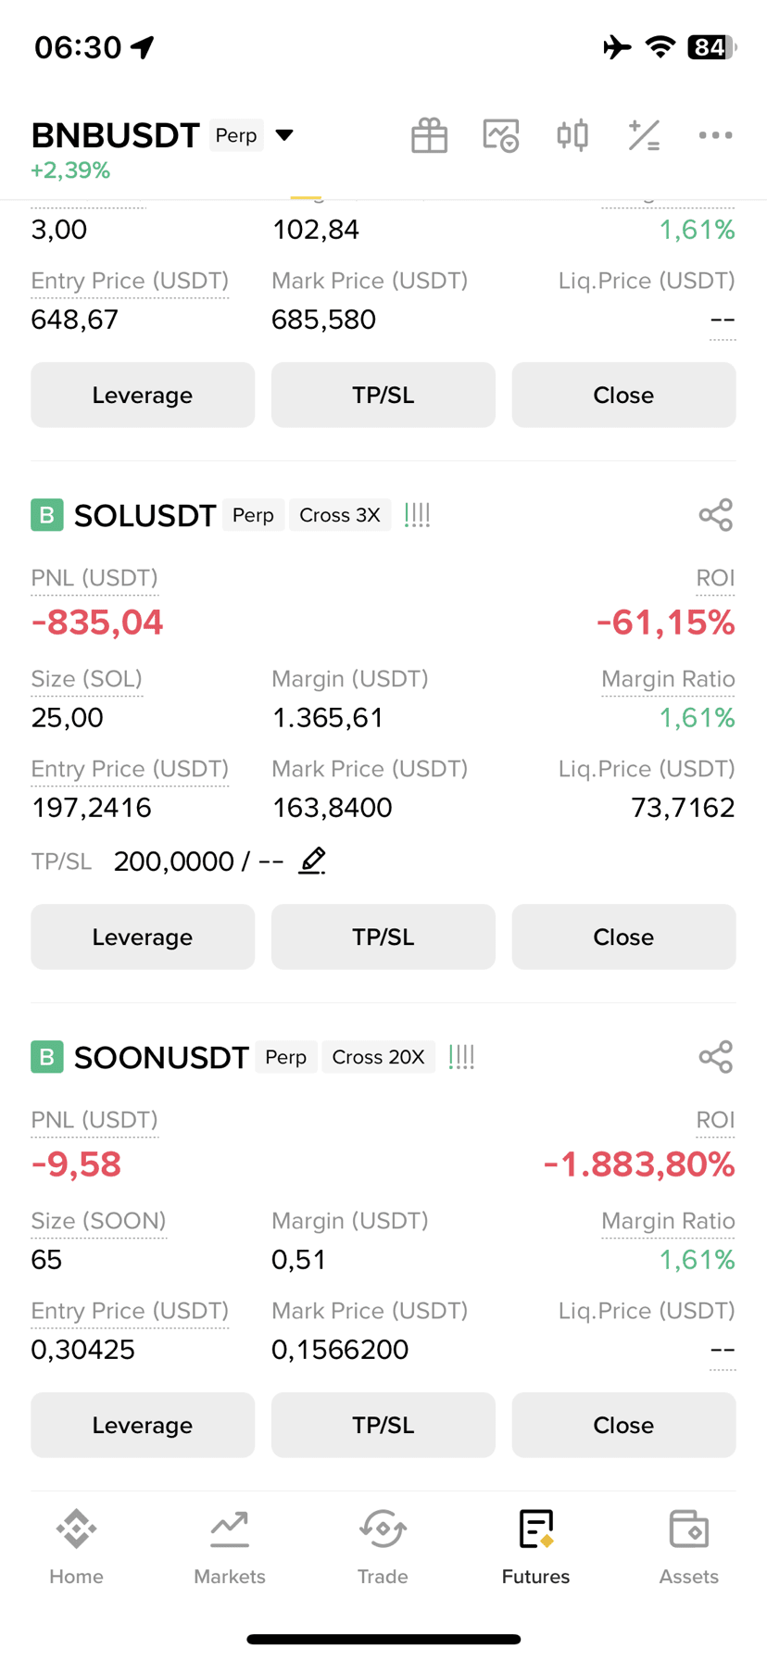Screen dimensions: 767x1661
Task: Select the Cross 3X margin mode tag
Action: point(340,515)
